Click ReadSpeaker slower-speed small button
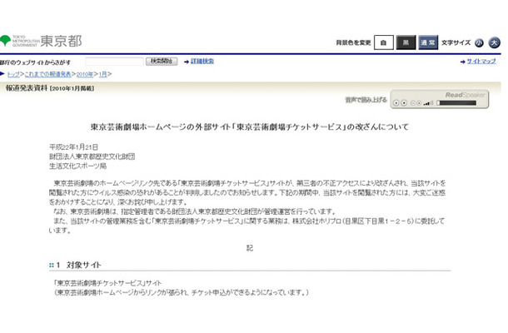This screenshot has width=508, height=333. tap(413, 103)
